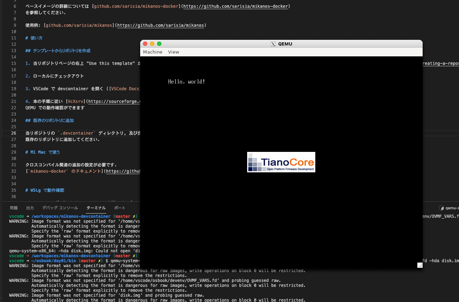Click the 'disk.img' warning line in terminal

tap(107, 295)
